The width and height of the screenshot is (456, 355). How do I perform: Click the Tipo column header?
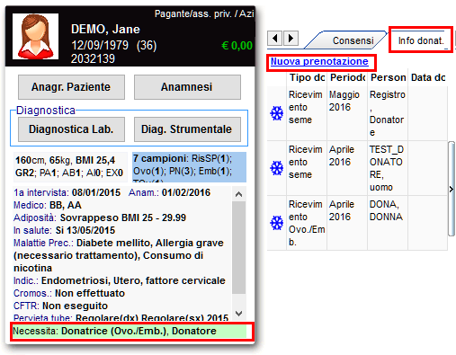(307, 77)
